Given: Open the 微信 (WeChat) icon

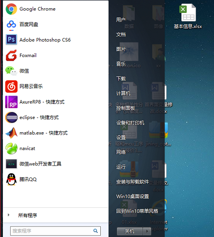Looking at the screenshot, I should [11, 71].
